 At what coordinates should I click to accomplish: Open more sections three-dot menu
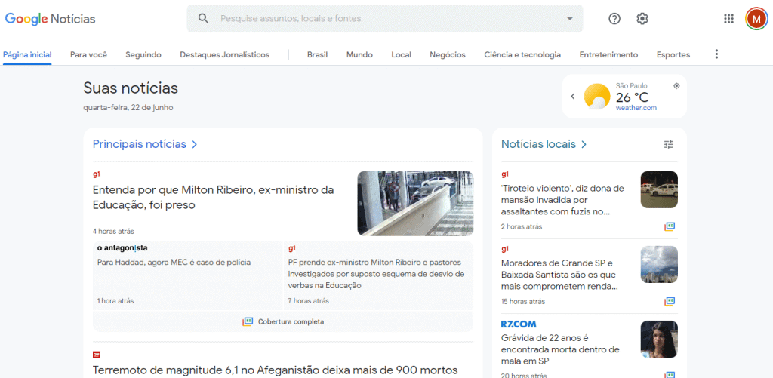click(717, 54)
